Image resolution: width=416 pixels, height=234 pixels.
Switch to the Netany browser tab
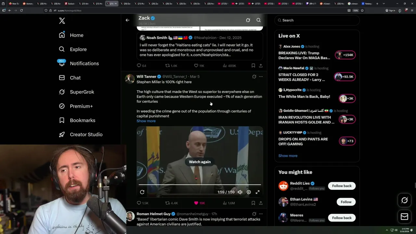click(367, 4)
